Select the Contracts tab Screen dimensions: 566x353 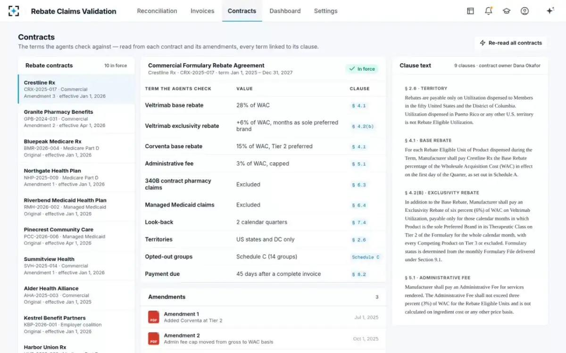click(x=242, y=11)
